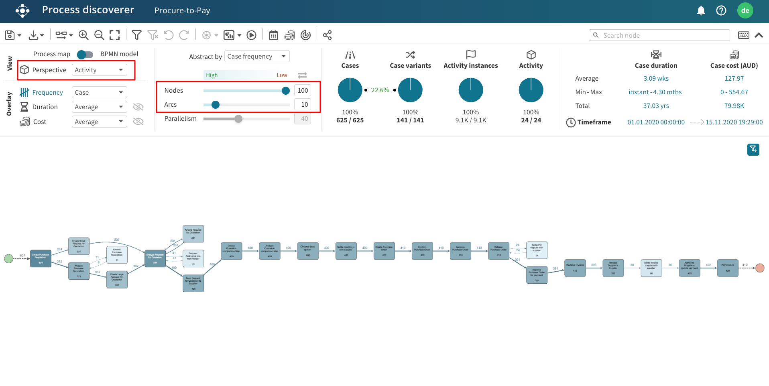Open the calendar icon in toolbar

[273, 35]
